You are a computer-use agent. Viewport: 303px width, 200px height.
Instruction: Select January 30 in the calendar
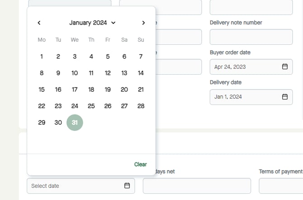coord(58,123)
